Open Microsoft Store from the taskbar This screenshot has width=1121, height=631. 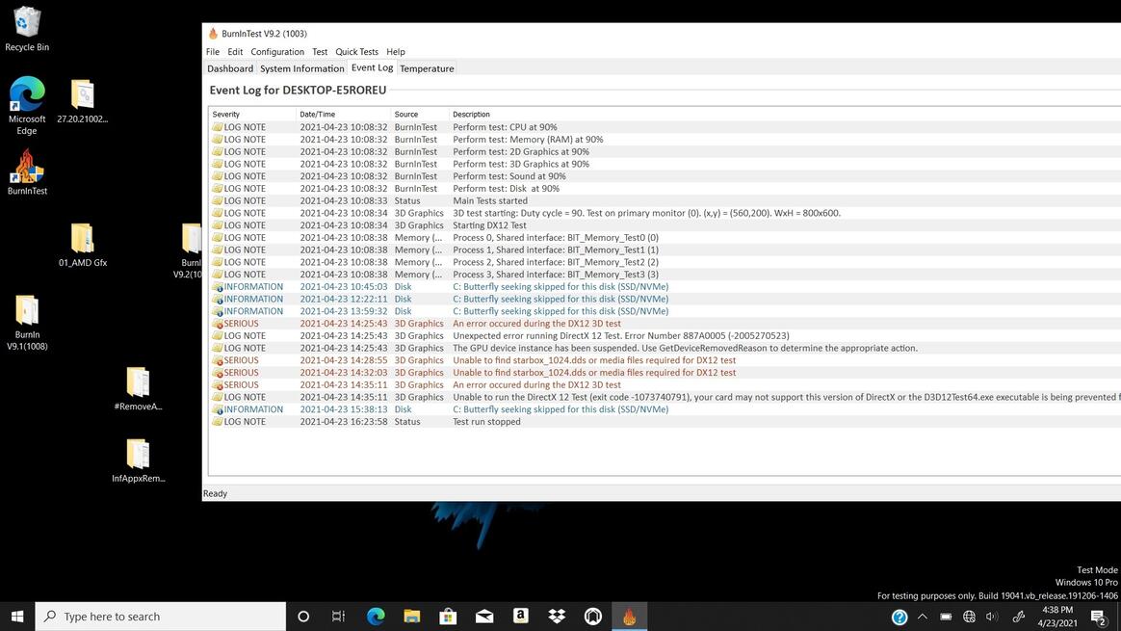tap(448, 616)
